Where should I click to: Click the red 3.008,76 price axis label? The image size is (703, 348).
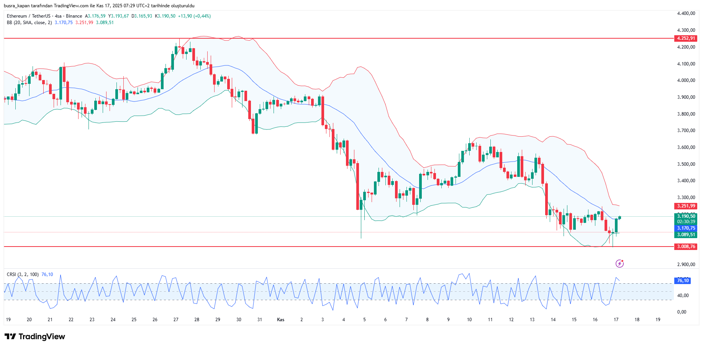(x=686, y=247)
